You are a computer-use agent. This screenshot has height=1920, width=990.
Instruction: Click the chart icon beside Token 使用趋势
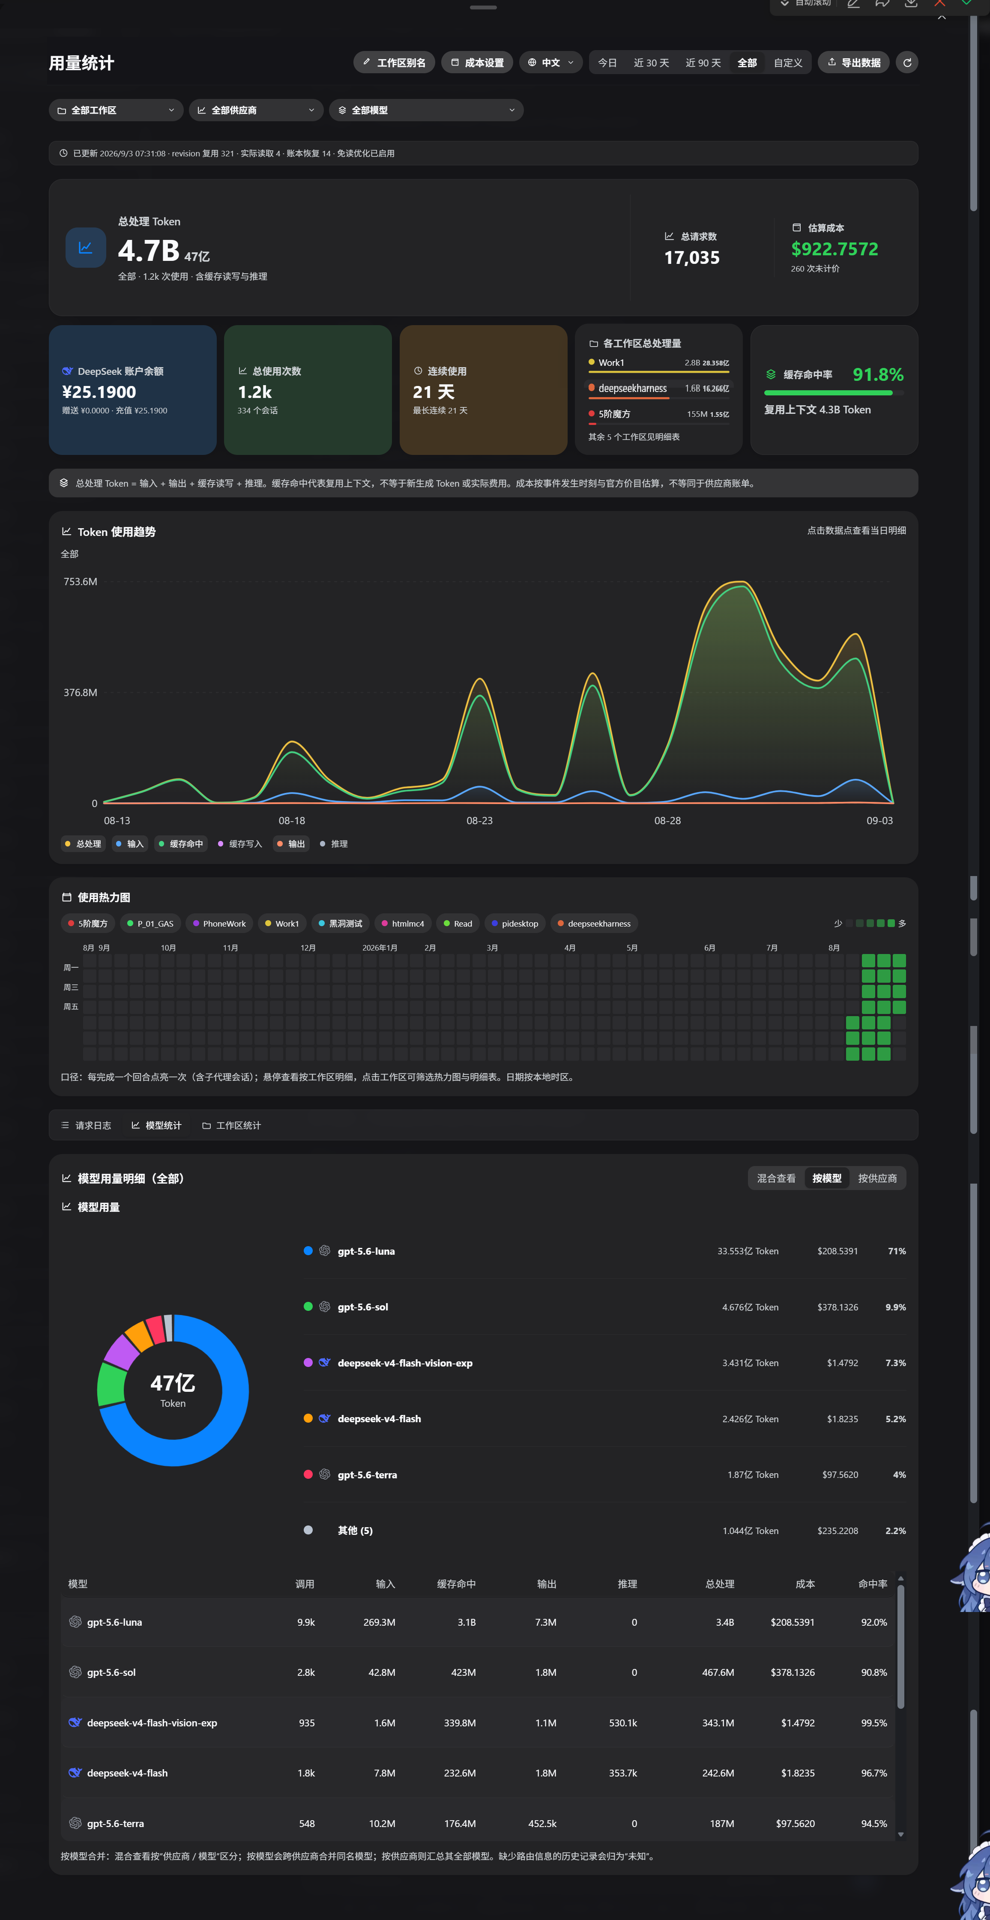tap(66, 532)
